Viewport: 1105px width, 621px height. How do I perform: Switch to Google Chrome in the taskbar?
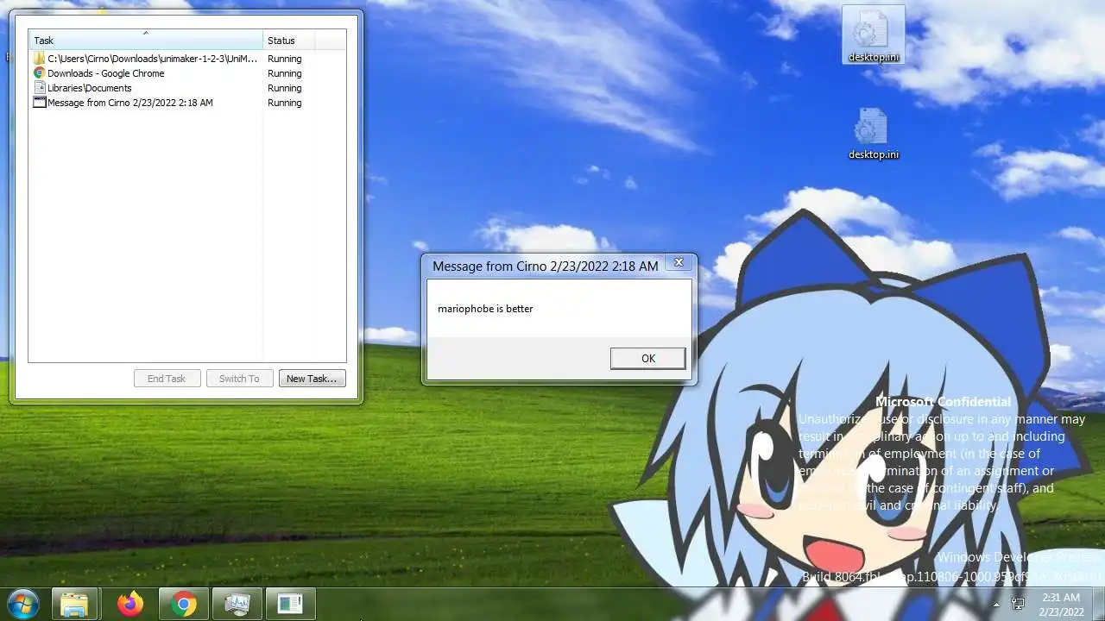tap(183, 604)
